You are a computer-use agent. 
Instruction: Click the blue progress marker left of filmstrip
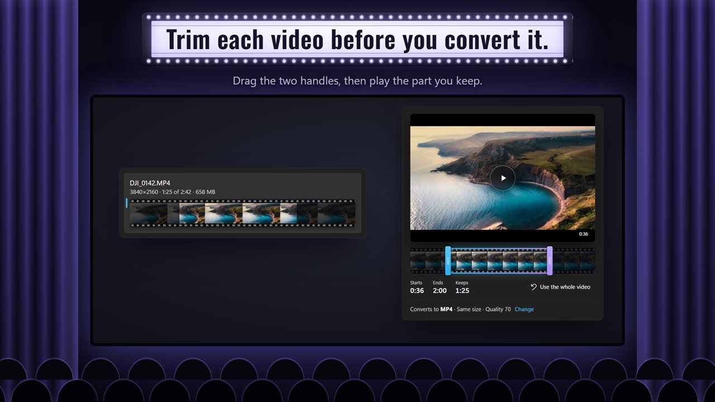[x=127, y=203]
